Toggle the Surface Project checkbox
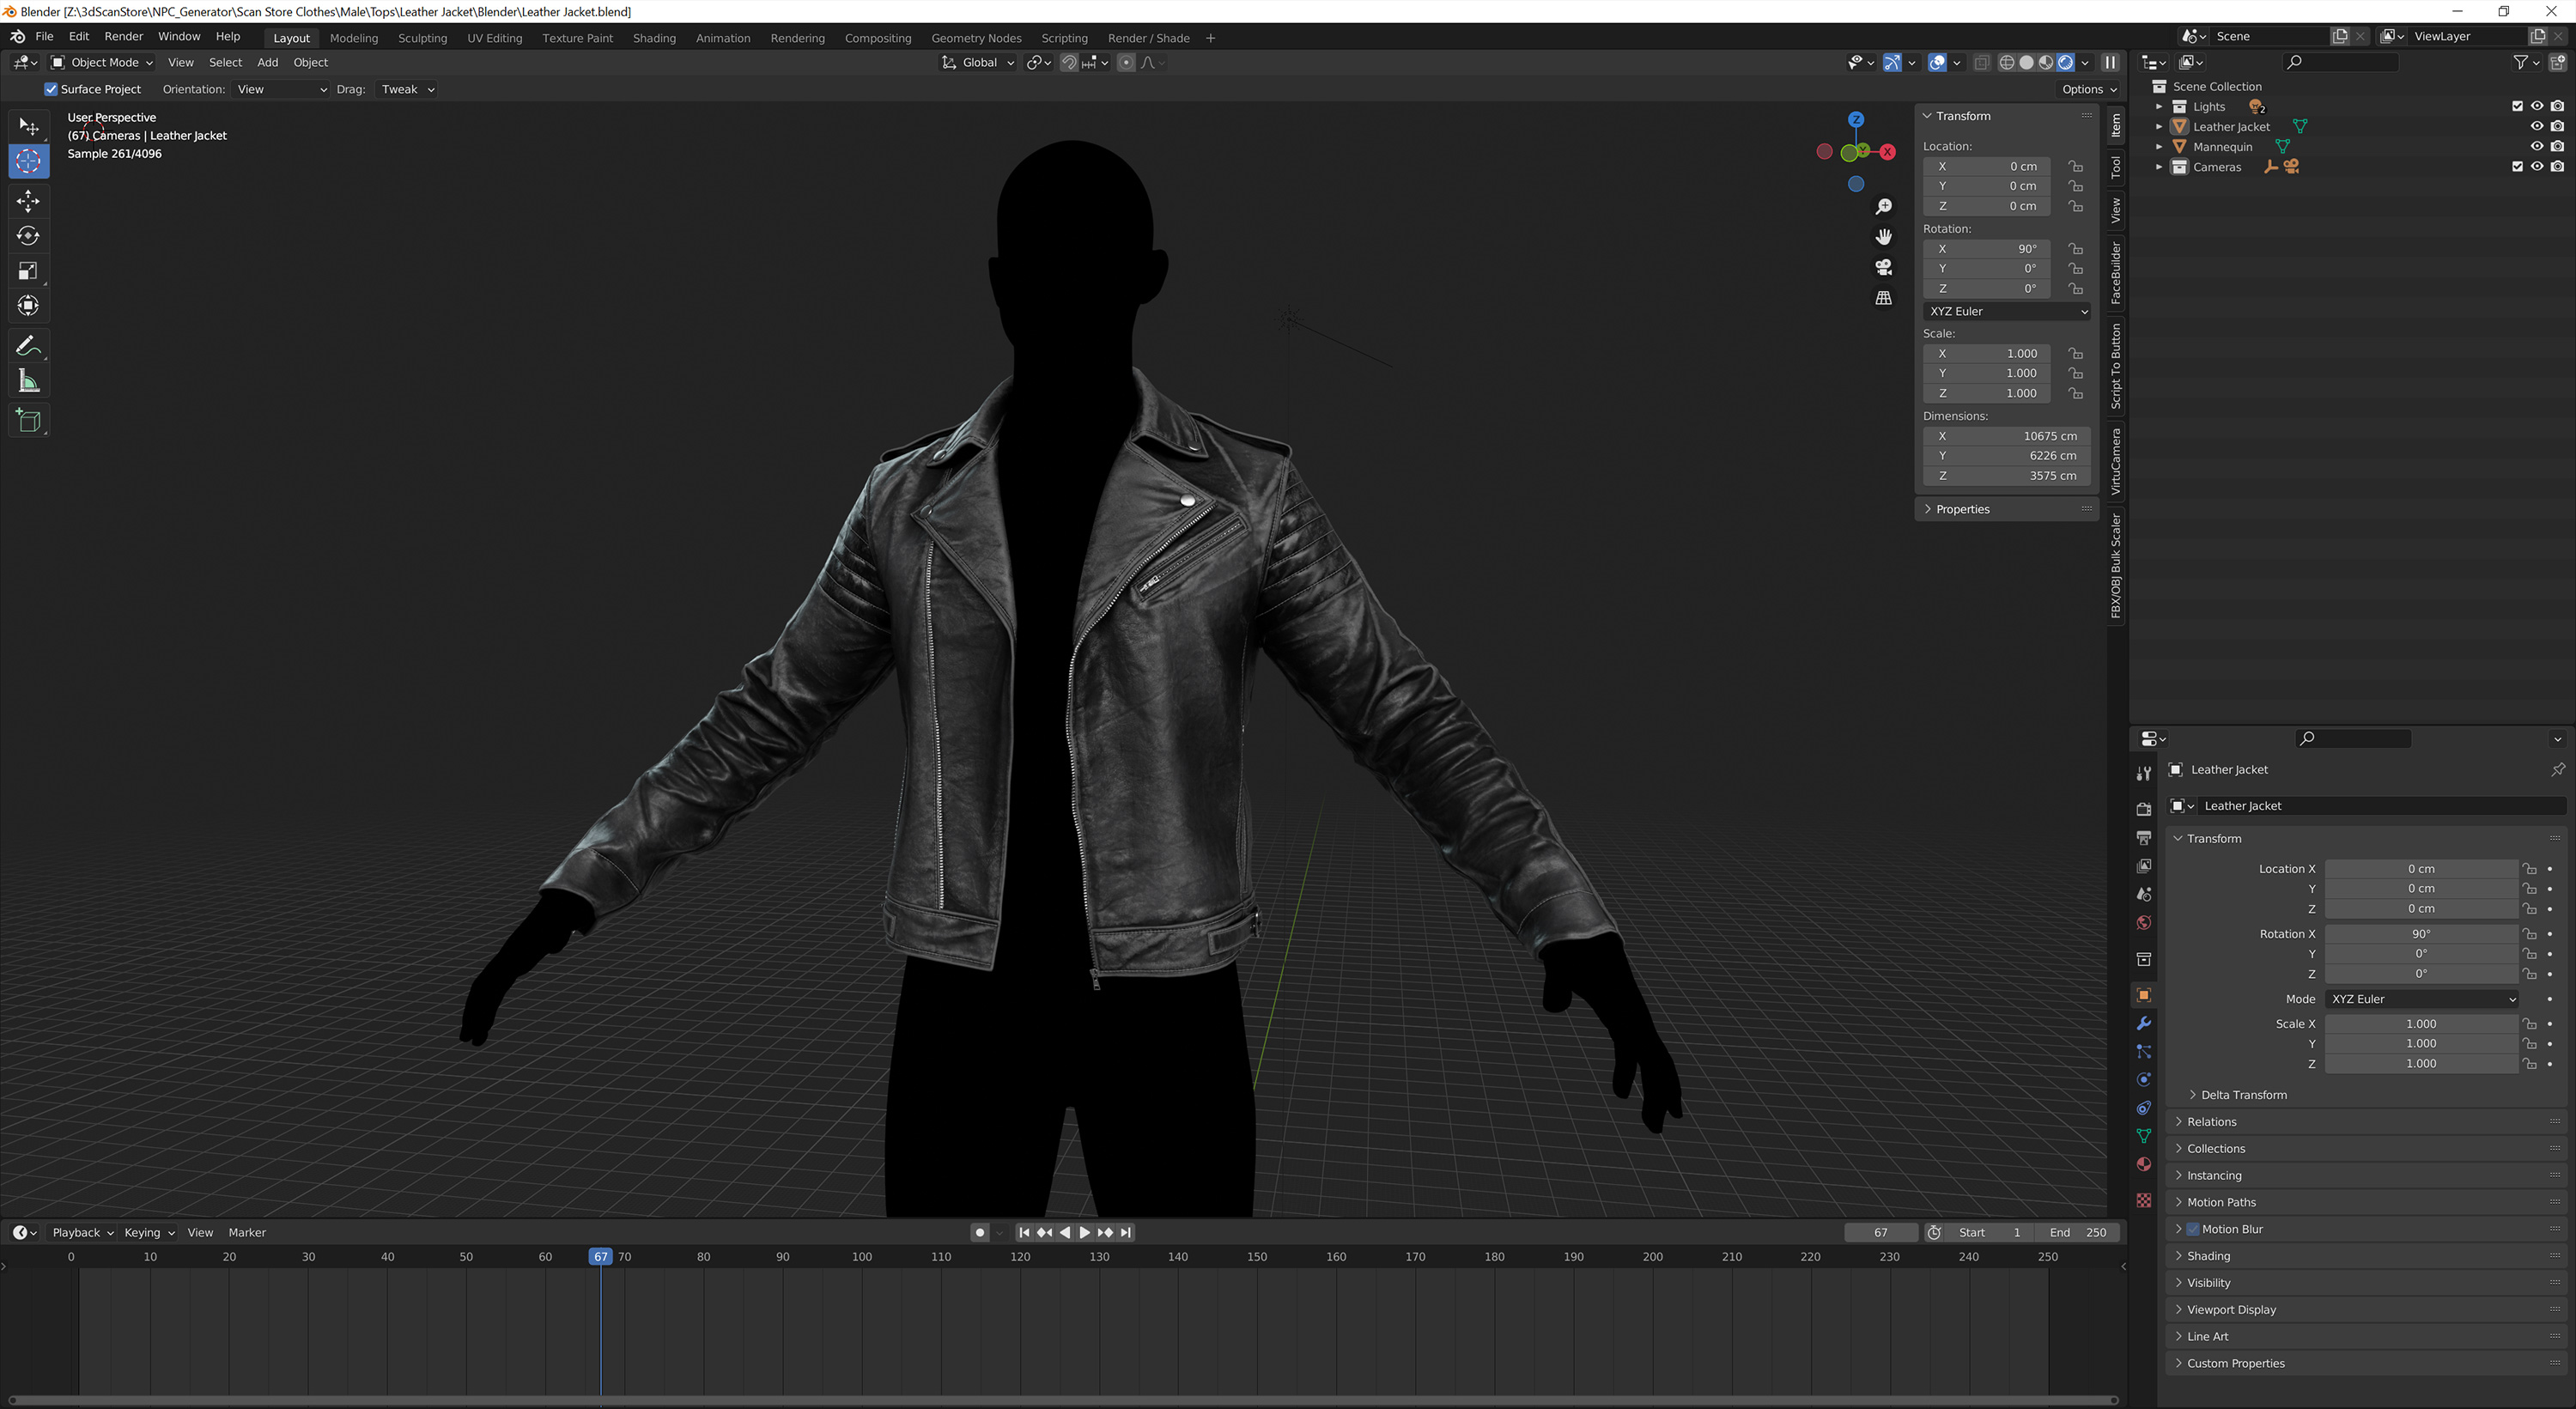Image resolution: width=2576 pixels, height=1409 pixels. [50, 89]
